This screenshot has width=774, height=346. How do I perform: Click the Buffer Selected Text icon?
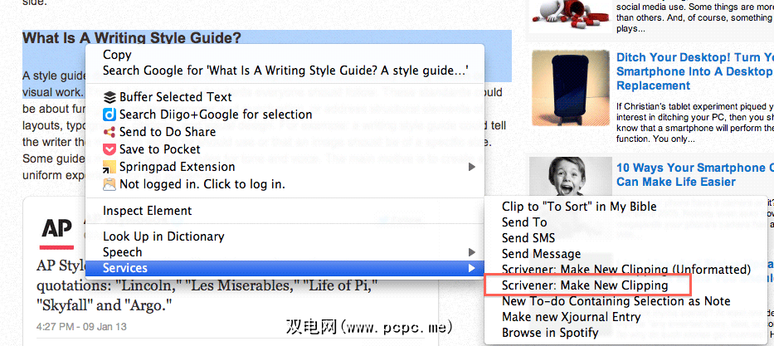click(110, 97)
